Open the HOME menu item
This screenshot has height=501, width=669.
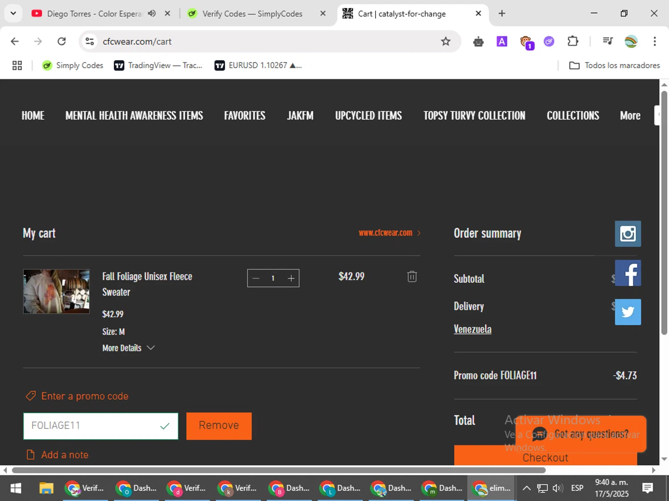pyautogui.click(x=33, y=115)
